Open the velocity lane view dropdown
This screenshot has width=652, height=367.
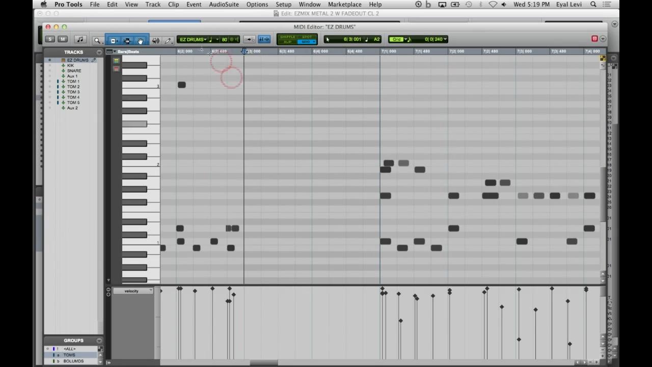pos(133,291)
